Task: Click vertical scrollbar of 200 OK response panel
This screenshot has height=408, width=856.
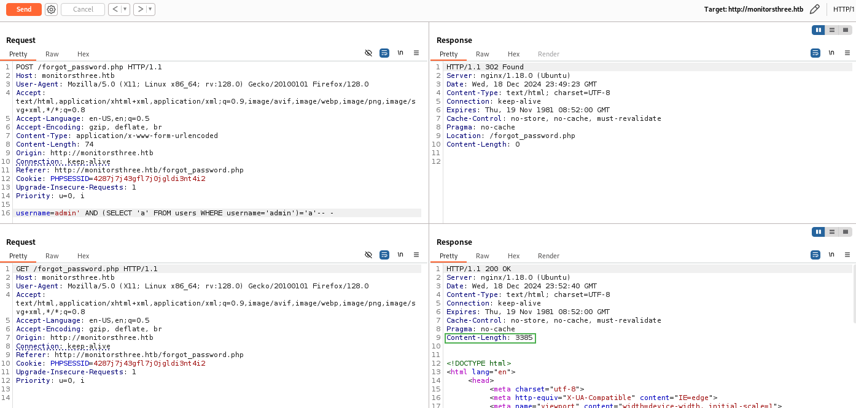Action: pyautogui.click(x=854, y=293)
